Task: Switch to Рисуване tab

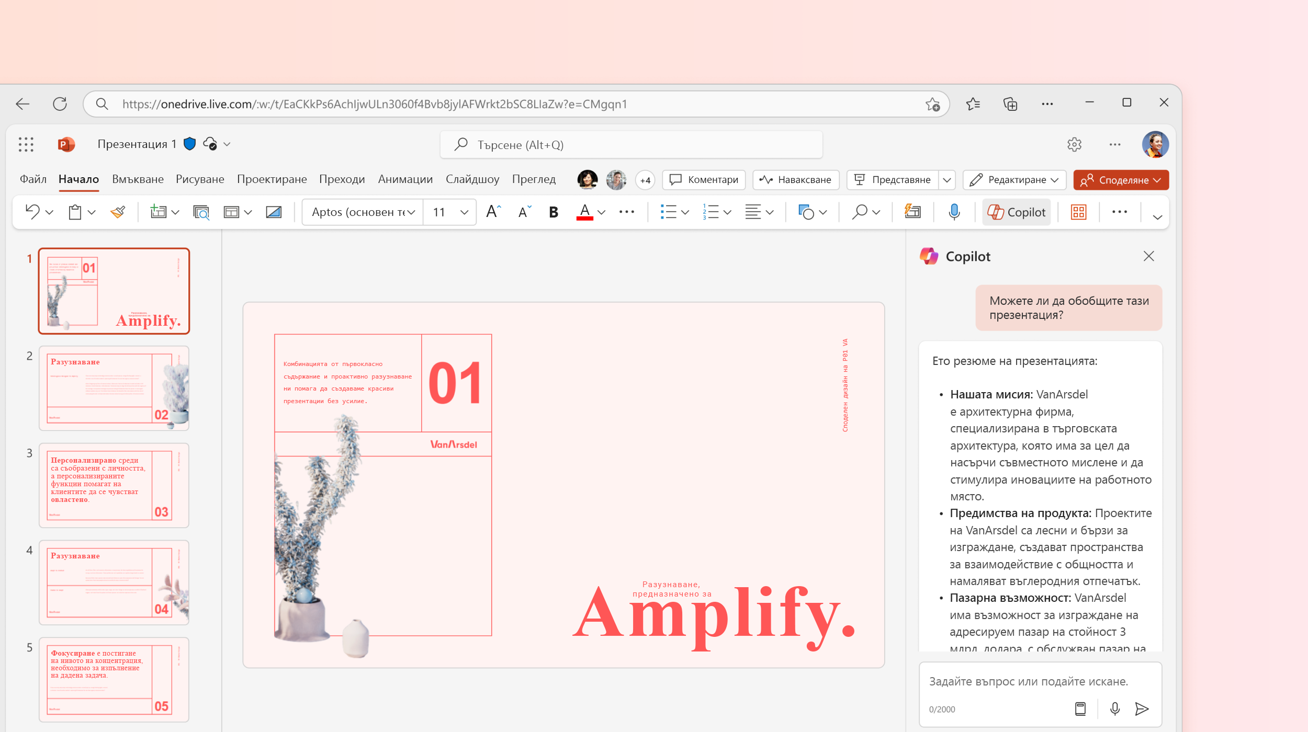Action: pos(200,179)
